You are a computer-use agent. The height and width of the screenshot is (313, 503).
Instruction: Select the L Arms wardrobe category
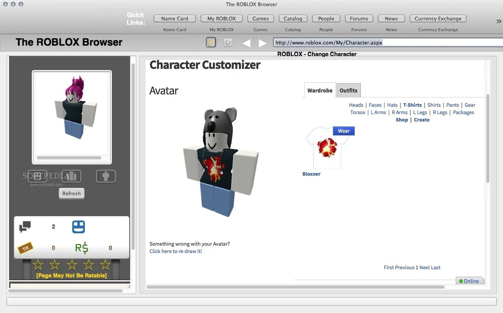point(378,112)
